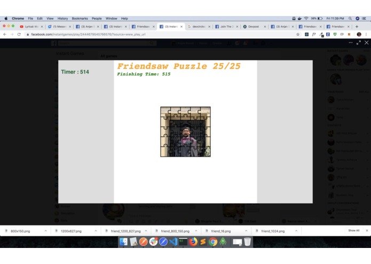This screenshot has height=264, width=371.
Task: Click the green shield extension icon
Action: [x=335, y=34]
